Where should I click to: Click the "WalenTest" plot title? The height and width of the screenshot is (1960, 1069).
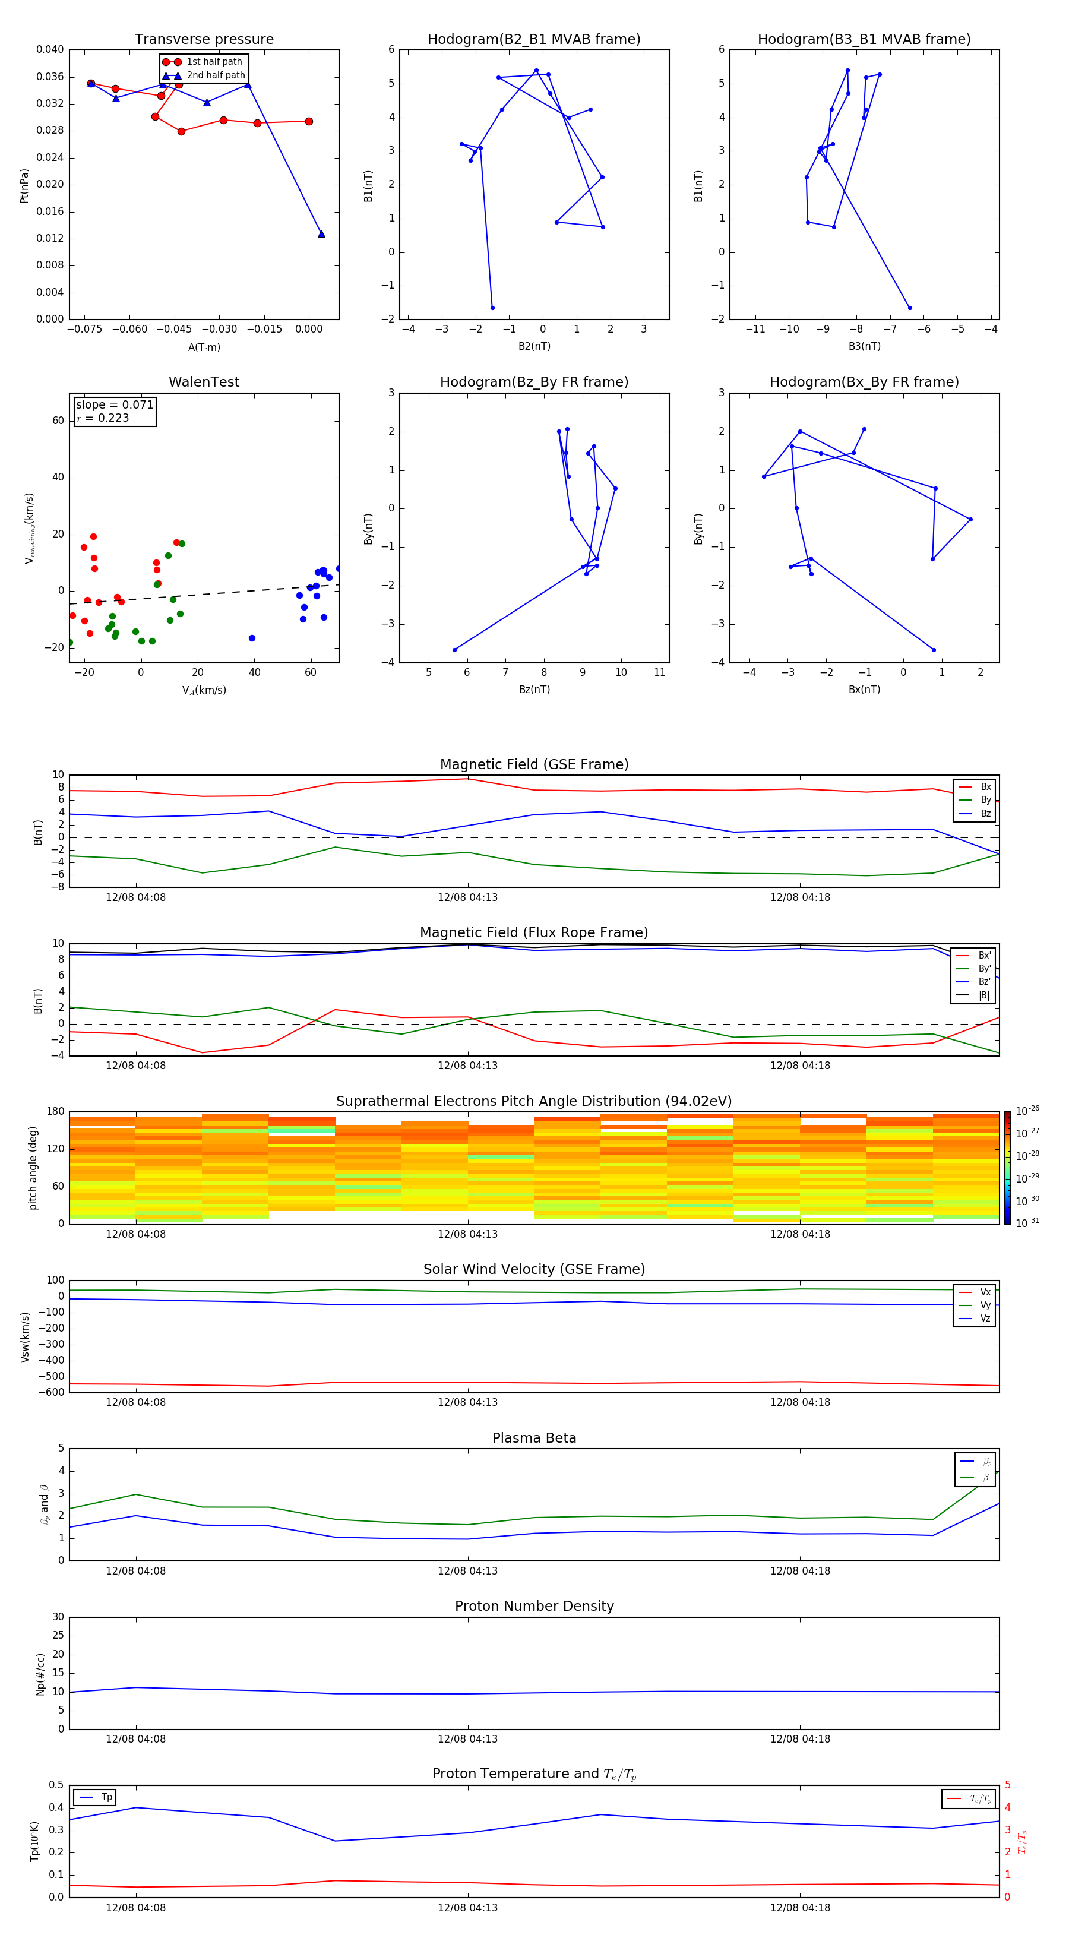click(x=204, y=382)
